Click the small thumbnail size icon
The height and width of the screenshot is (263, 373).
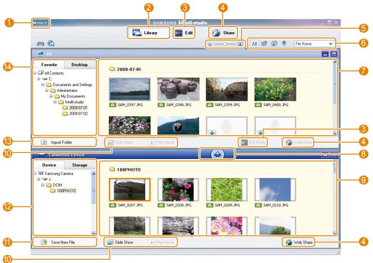click(x=210, y=44)
